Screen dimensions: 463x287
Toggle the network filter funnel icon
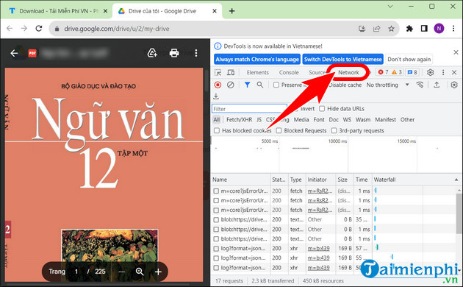tap(247, 85)
